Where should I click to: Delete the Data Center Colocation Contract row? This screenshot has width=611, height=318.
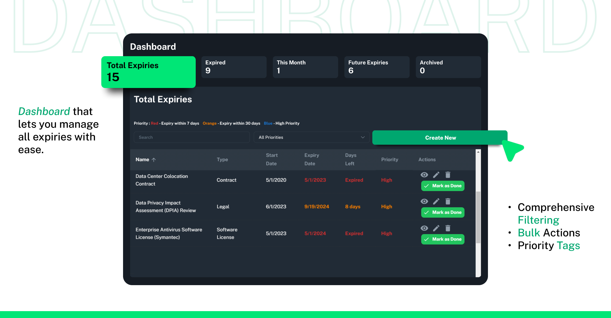tap(448, 175)
